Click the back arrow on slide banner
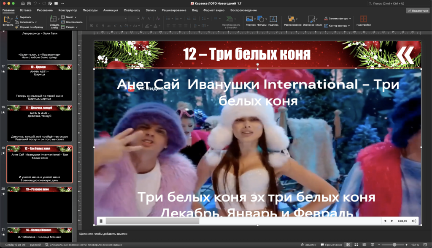The image size is (432, 248). 405,55
